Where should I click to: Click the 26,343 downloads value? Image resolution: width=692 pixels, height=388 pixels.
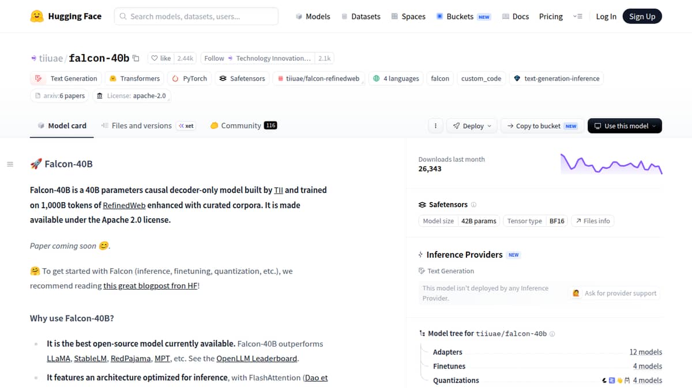[430, 169]
